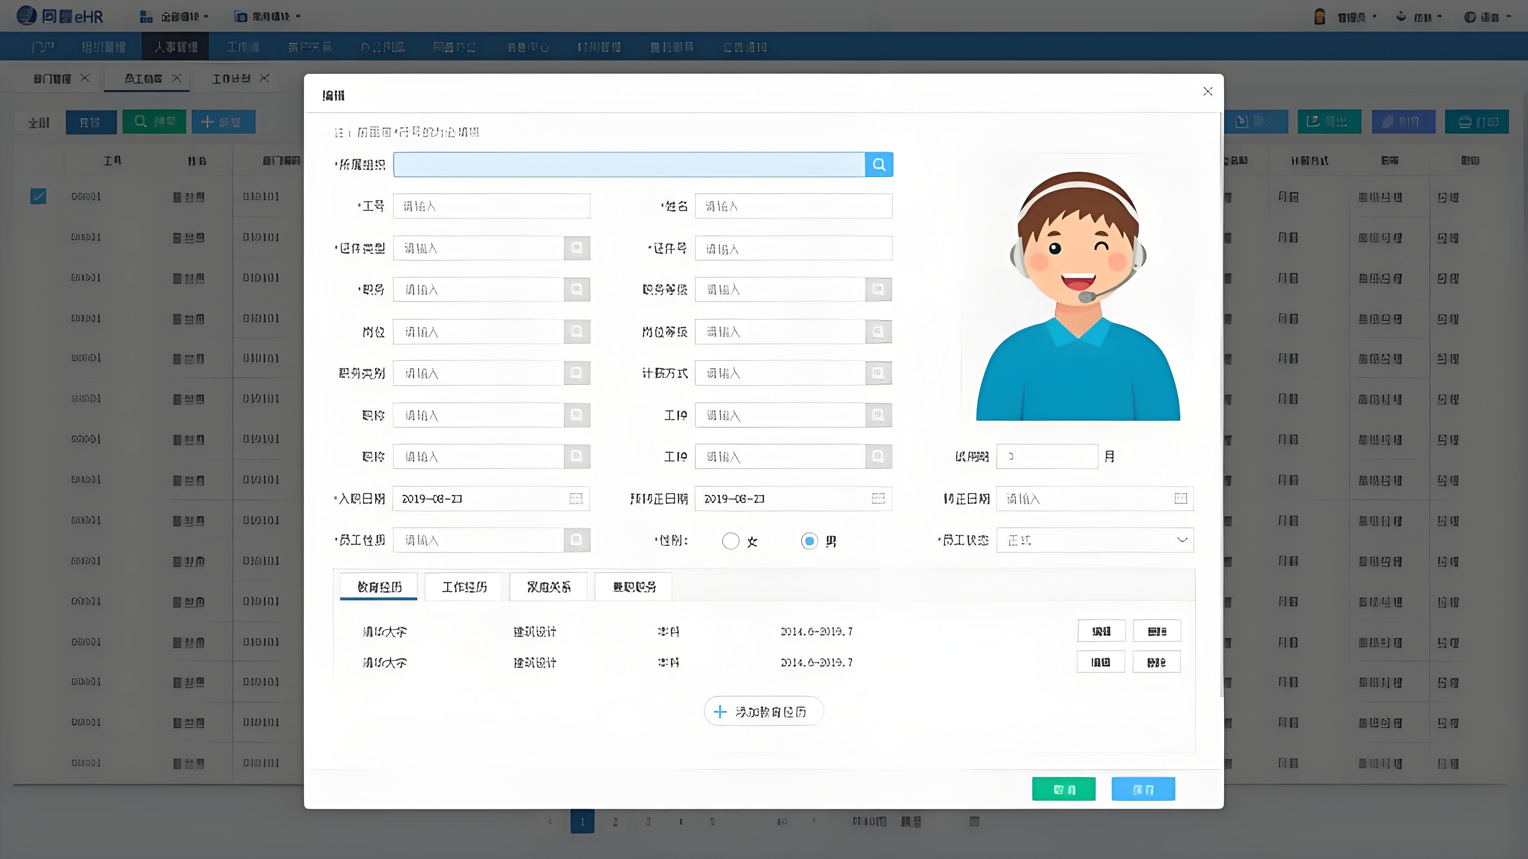The height and width of the screenshot is (859, 1528).
Task: Click the dark blue button beside the green search
Action: [x=91, y=122]
